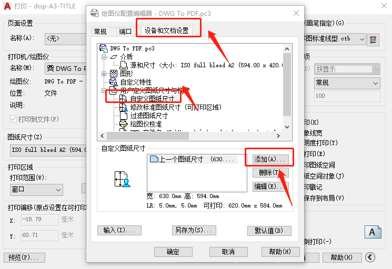Open the 窗口 print range dropdown
Screen dimensions: 392x269
coord(36,190)
